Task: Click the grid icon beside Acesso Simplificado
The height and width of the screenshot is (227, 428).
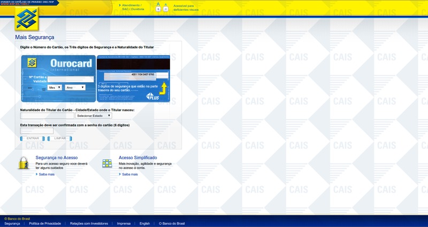Action: click(x=107, y=163)
